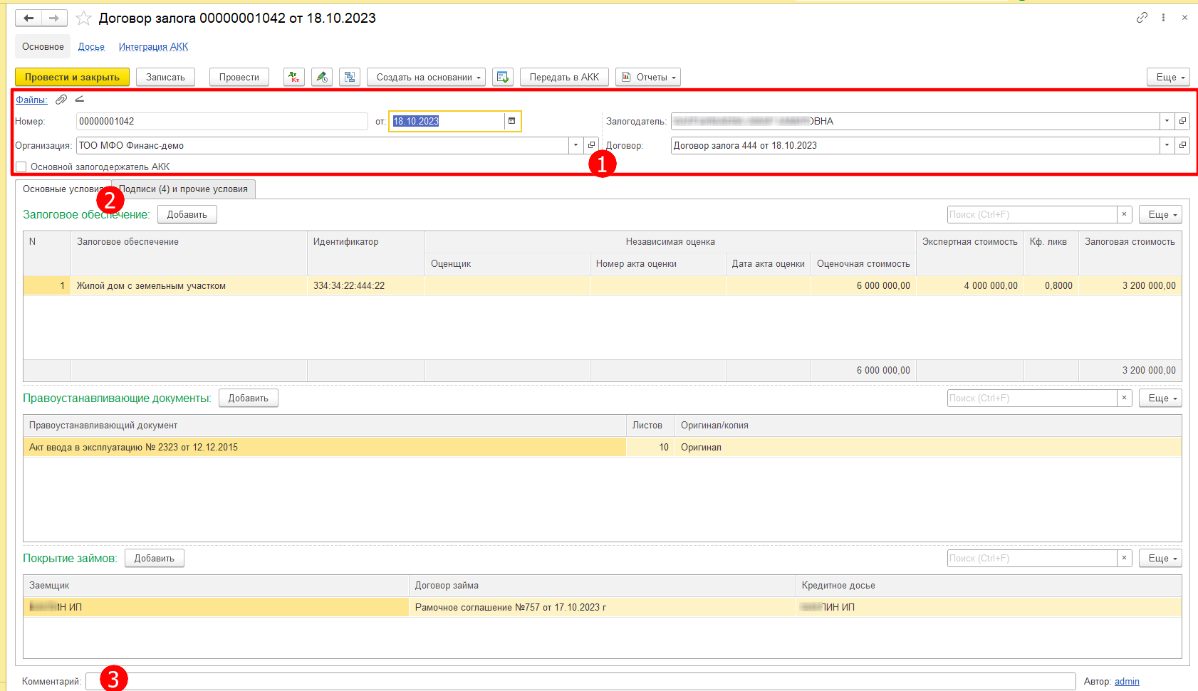Open the Досье section link

pos(91,46)
